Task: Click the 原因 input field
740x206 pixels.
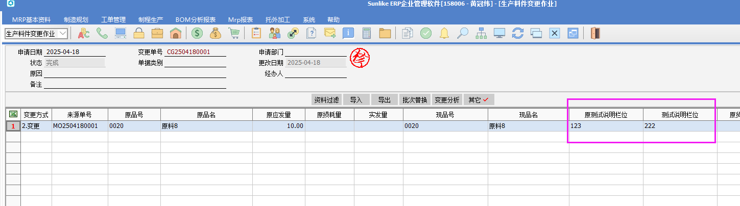Action: pyautogui.click(x=135, y=74)
